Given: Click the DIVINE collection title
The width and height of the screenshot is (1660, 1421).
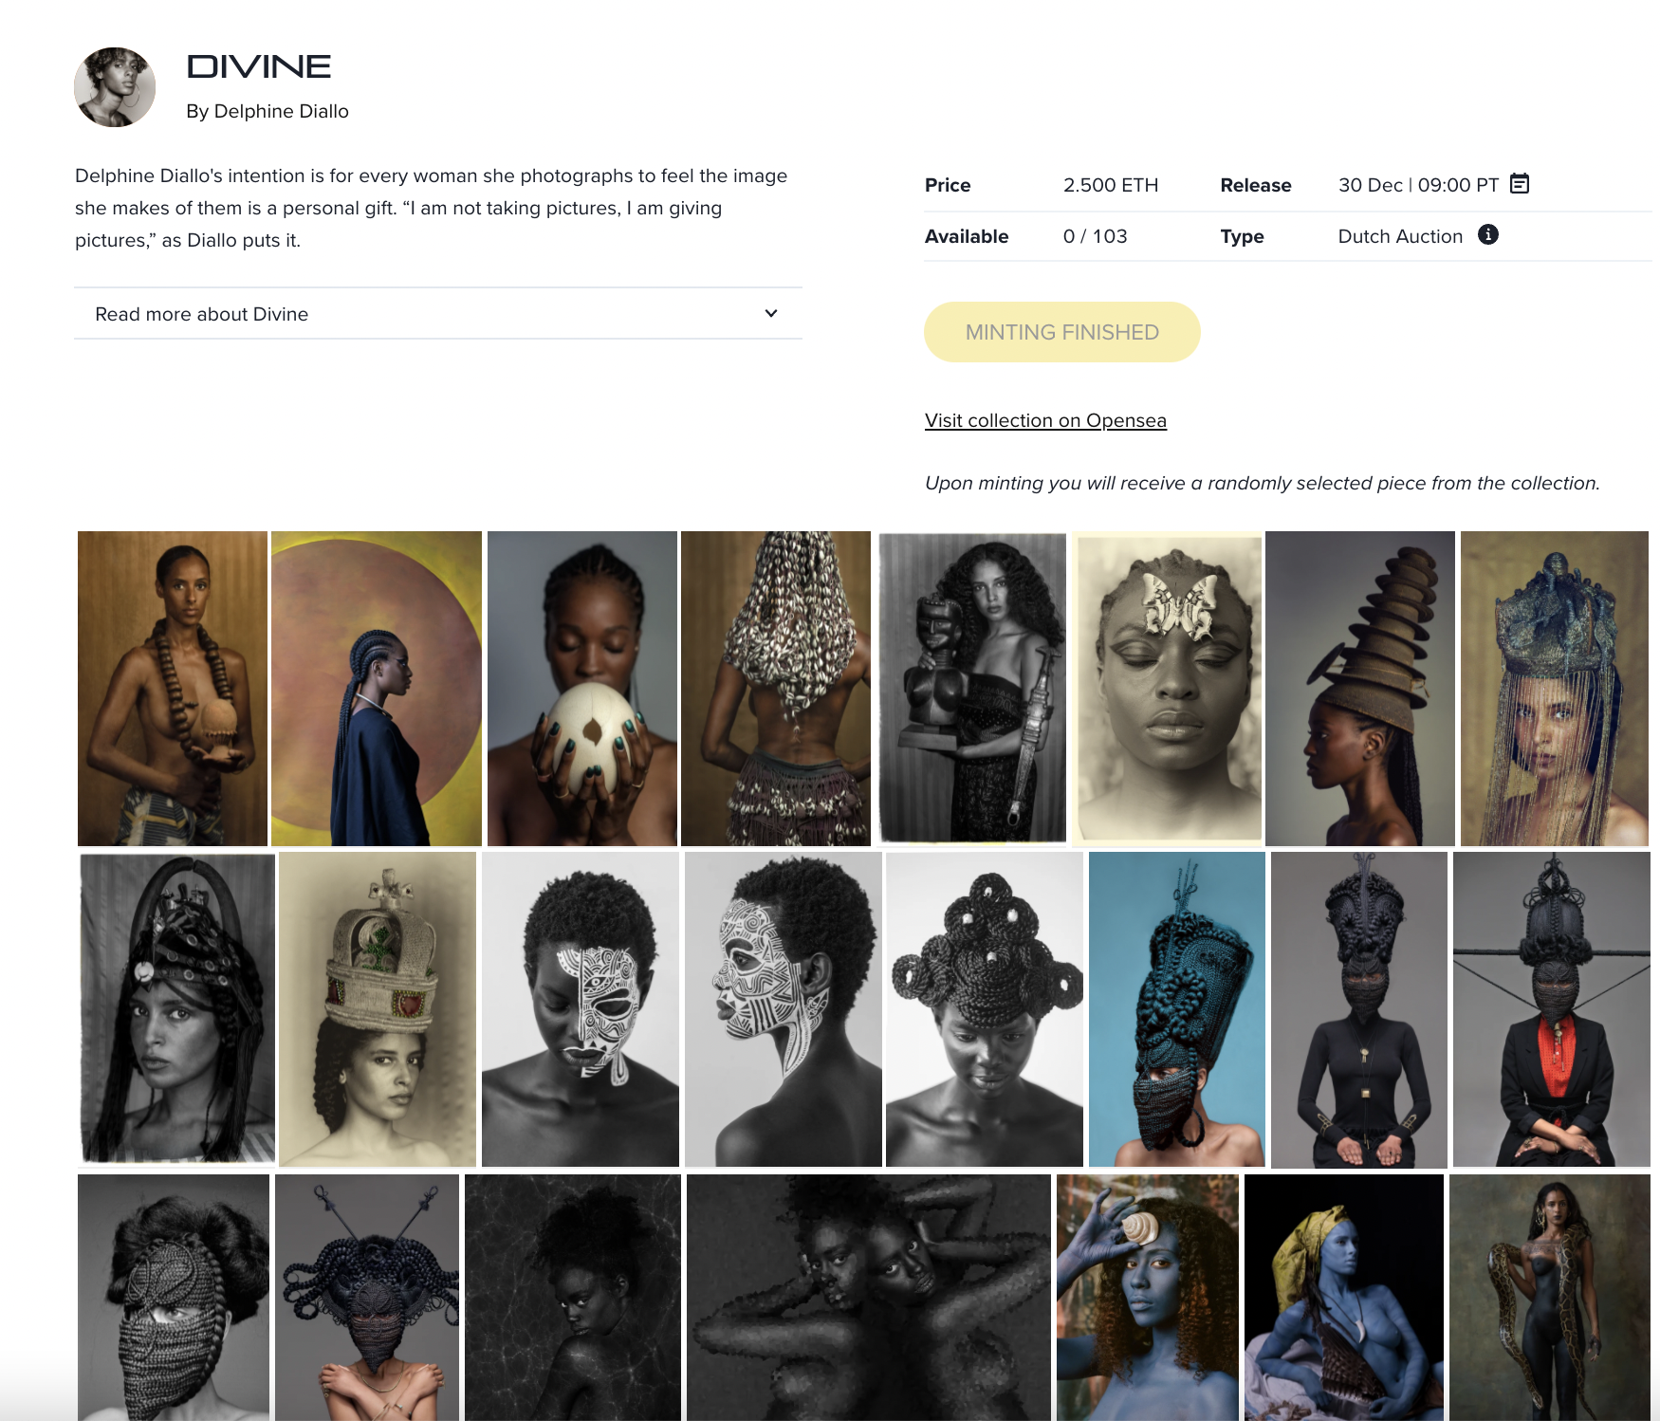Looking at the screenshot, I should (x=259, y=66).
